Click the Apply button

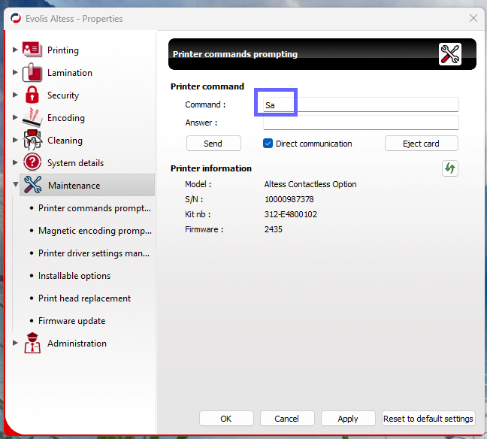click(x=348, y=419)
